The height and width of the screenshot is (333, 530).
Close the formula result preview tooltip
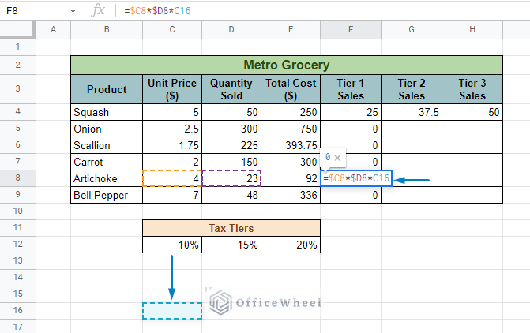click(337, 158)
